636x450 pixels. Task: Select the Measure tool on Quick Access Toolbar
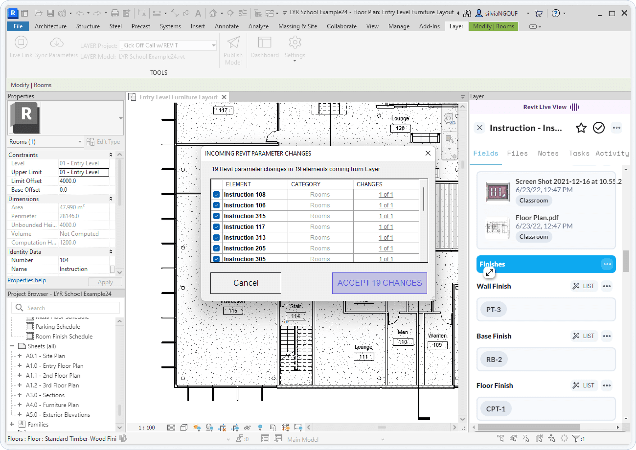157,13
